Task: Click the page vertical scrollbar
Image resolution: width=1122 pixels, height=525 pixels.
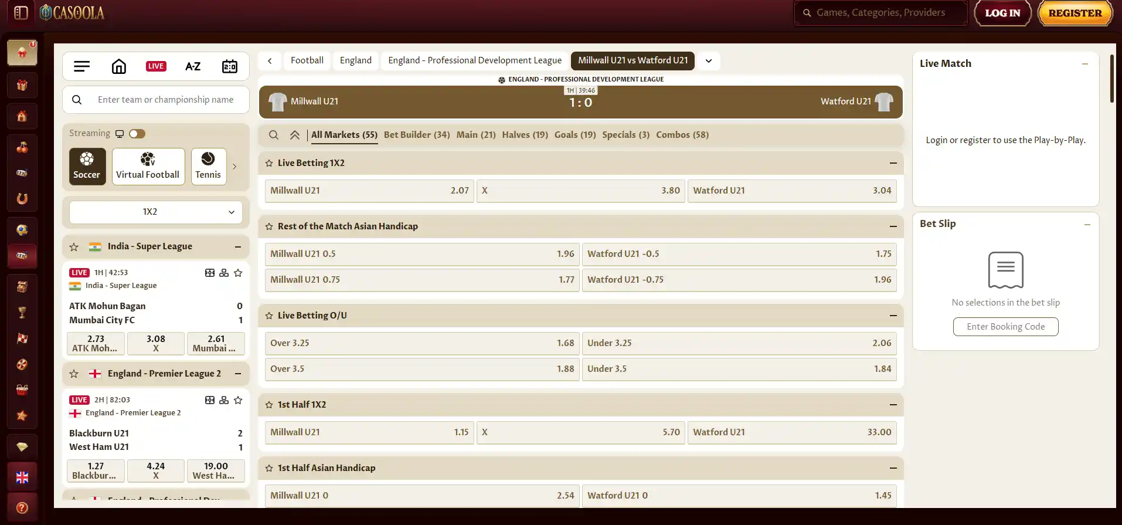Action: tap(1112, 79)
